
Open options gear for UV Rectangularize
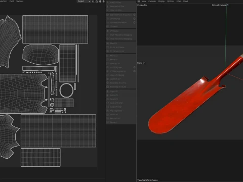[134, 71]
